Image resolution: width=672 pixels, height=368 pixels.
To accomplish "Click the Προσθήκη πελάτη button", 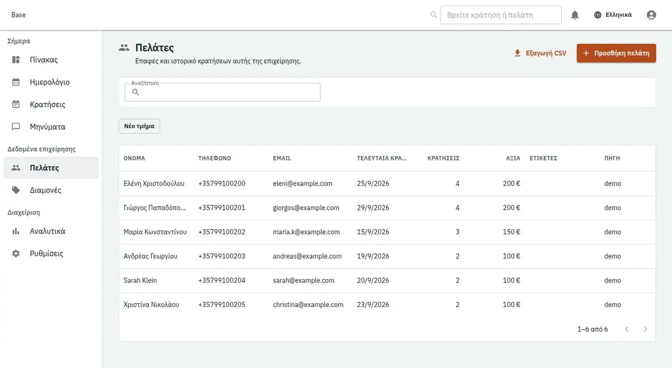I will tap(616, 53).
